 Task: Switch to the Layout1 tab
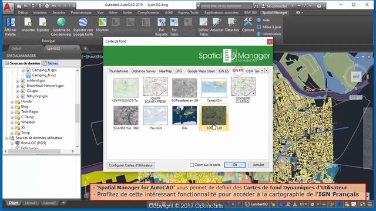(31, 203)
